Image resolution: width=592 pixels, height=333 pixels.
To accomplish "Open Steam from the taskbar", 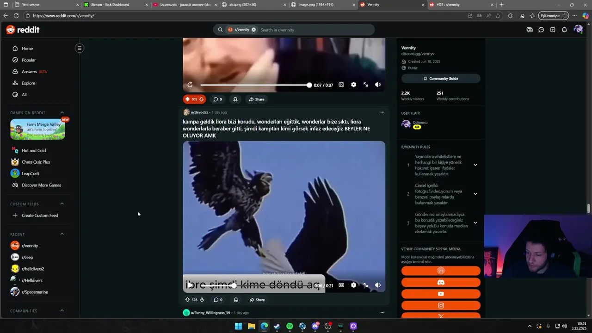I will coord(277,326).
